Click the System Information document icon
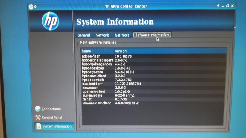 [x=39, y=126]
